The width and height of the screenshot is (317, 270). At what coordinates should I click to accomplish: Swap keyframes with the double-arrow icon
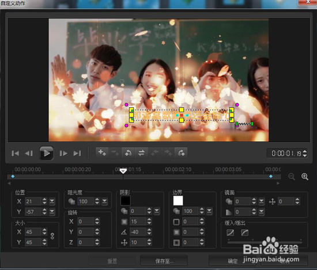tap(141, 153)
